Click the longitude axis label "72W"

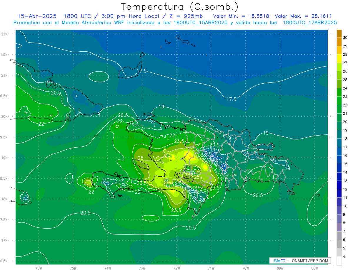(x=176, y=268)
